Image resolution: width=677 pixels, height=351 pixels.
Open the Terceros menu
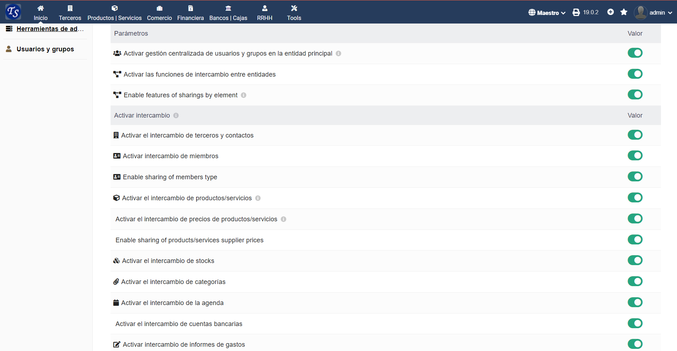[x=70, y=18]
